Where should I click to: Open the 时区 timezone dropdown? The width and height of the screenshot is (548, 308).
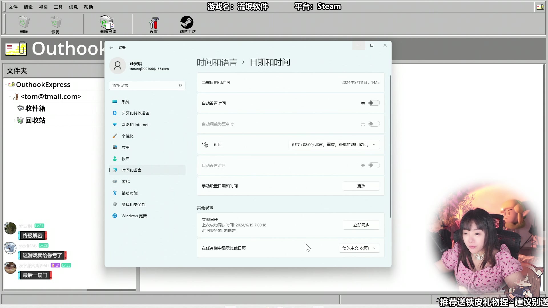pyautogui.click(x=333, y=145)
